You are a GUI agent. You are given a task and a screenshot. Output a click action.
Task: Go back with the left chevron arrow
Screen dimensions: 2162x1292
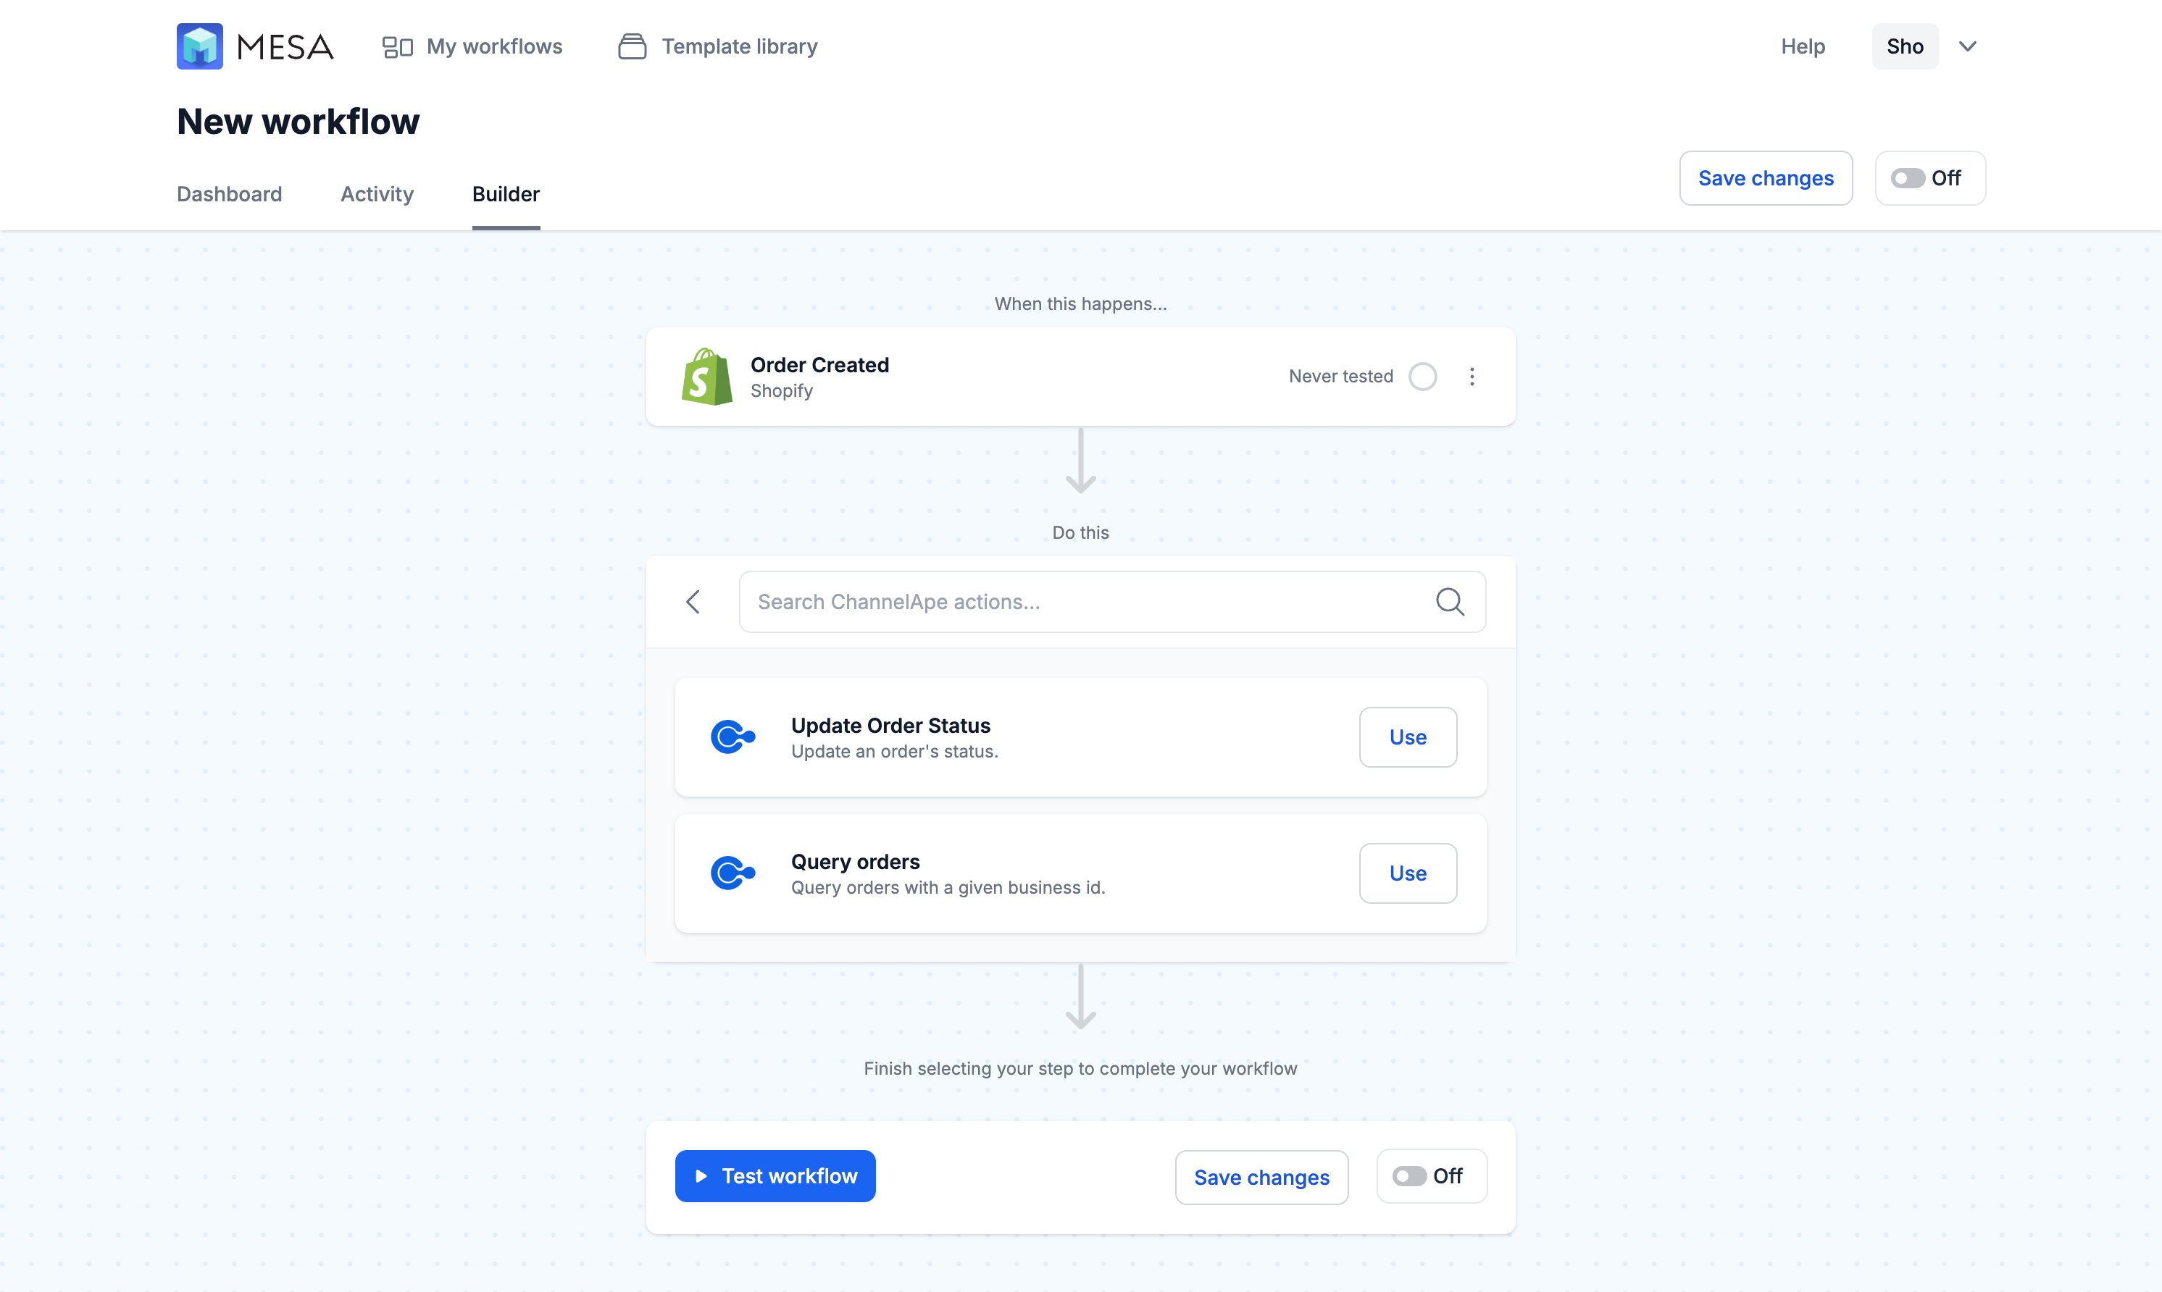[x=693, y=602]
